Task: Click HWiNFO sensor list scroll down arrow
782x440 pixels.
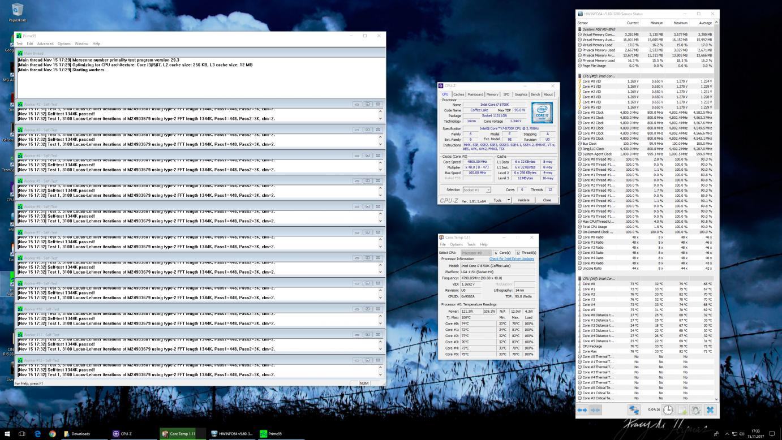Action: 717,398
